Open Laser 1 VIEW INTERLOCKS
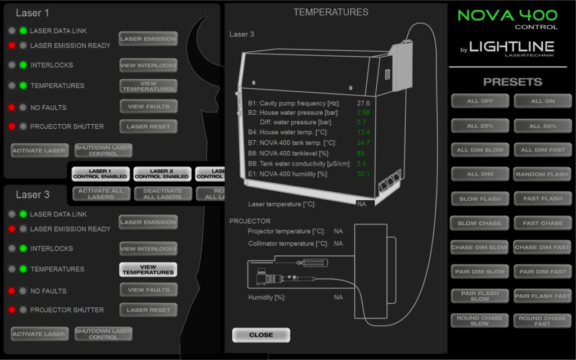 click(x=148, y=65)
